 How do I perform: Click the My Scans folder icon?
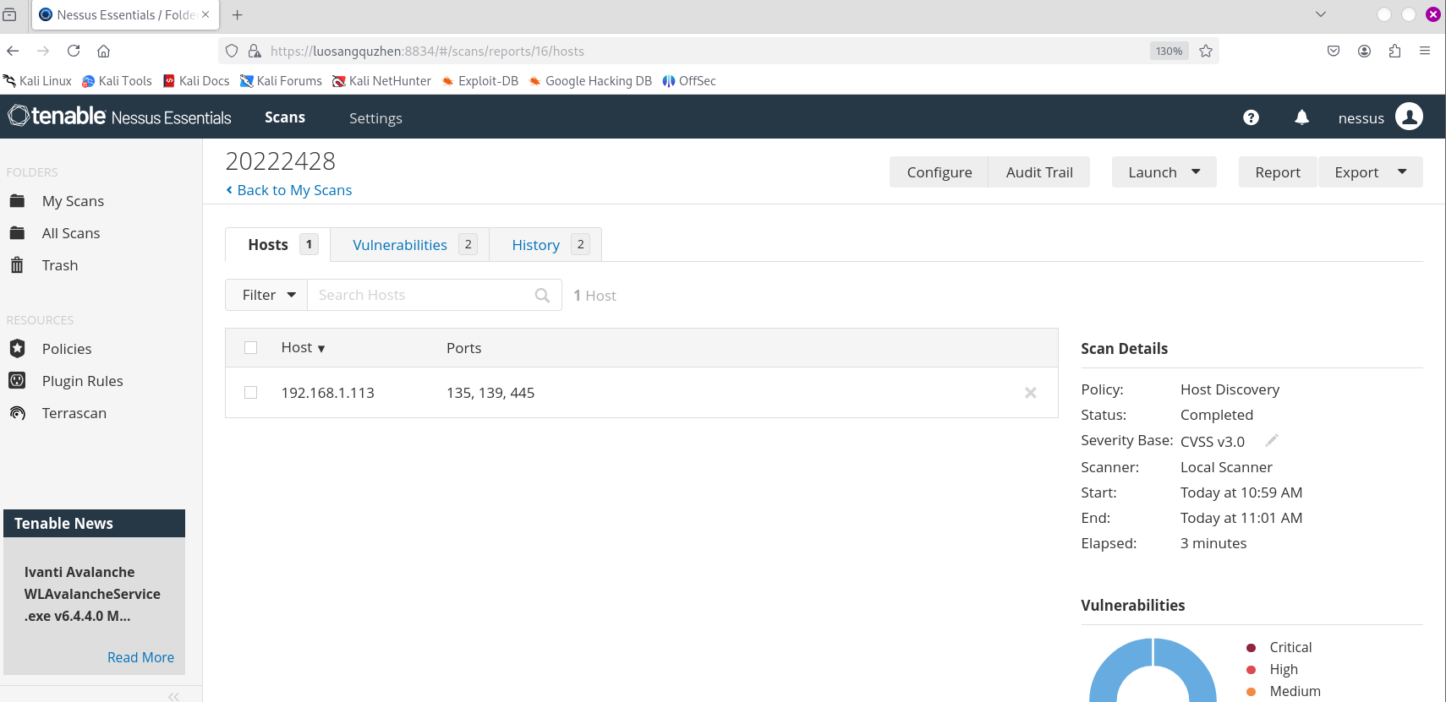(x=17, y=201)
